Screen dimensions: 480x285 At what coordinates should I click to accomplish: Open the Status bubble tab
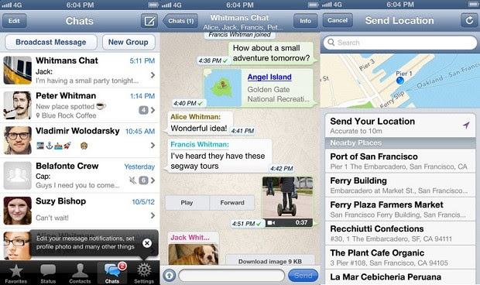click(48, 273)
